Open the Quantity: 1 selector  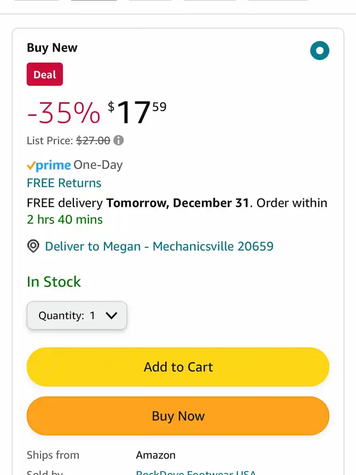77,316
